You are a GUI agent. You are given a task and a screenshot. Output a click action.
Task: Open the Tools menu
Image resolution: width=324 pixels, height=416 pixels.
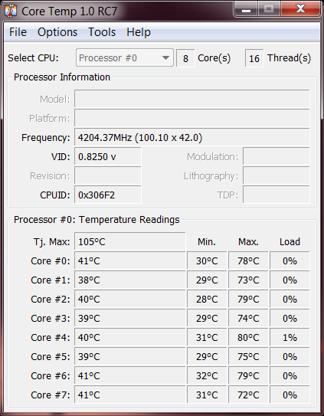point(102,32)
